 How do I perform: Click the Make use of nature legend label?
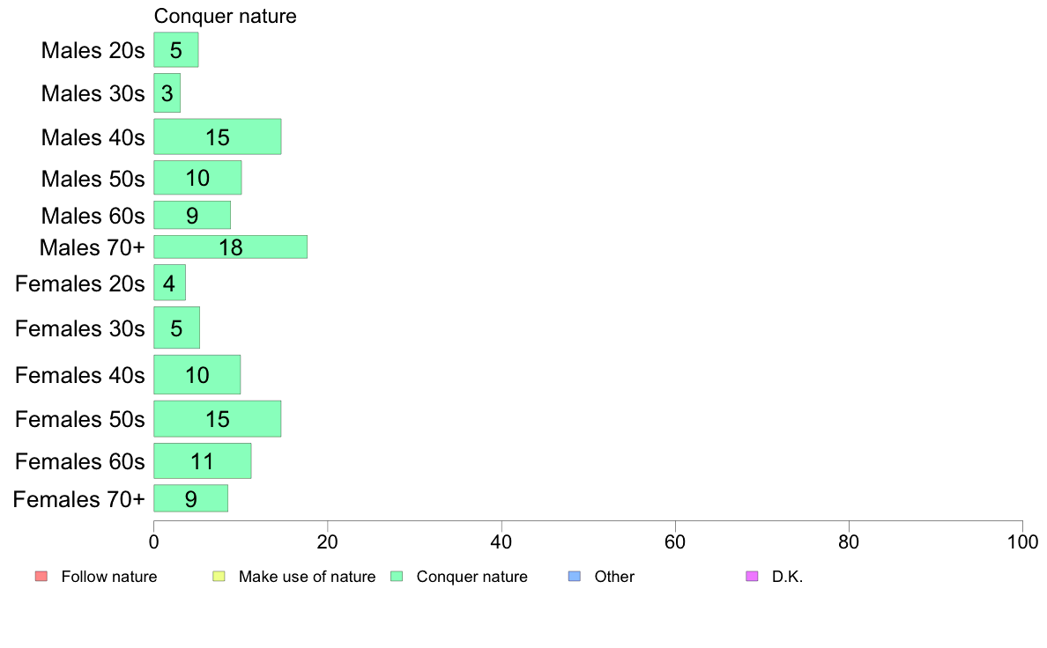point(308,577)
